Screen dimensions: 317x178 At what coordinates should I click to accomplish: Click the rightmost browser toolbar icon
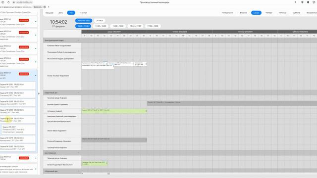coord(314,2)
